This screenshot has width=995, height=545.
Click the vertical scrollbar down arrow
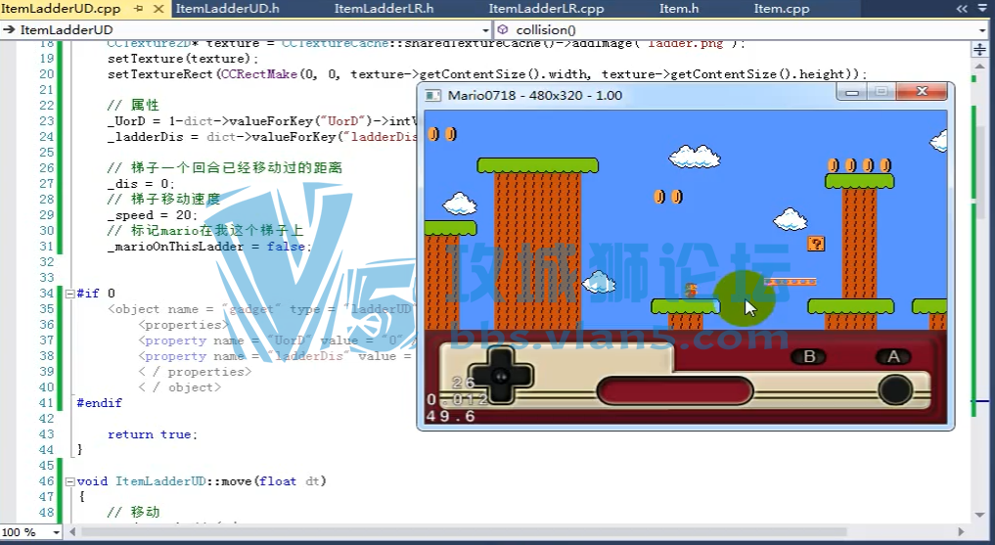coord(979,515)
